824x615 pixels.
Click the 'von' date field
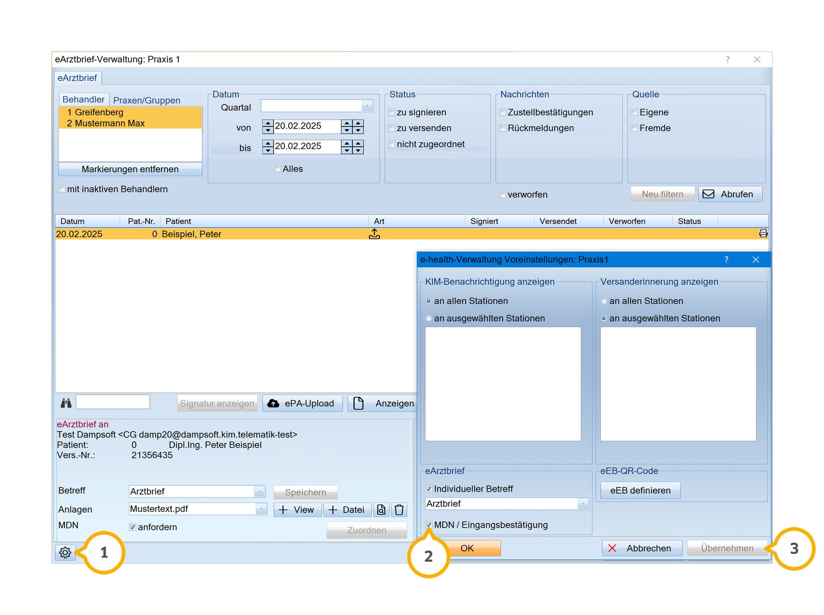(x=307, y=127)
